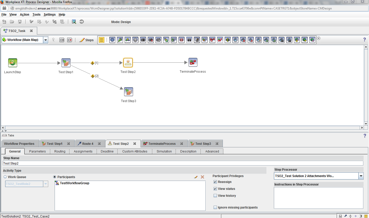Open the Workflow Validation magnifier tool

click(x=74, y=22)
